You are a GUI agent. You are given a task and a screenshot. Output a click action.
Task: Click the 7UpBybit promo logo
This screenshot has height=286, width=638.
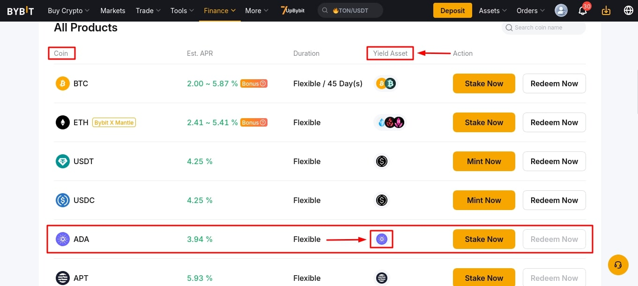click(x=293, y=10)
